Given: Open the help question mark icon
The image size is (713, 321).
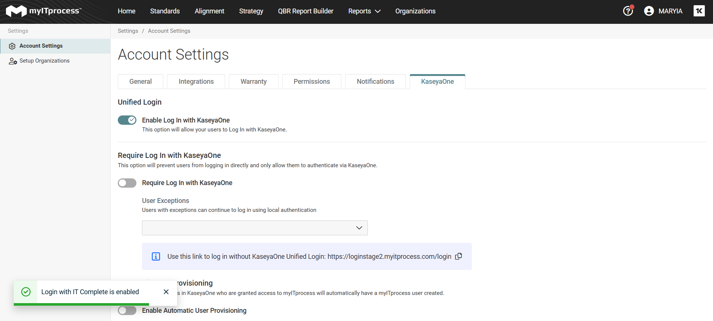Looking at the screenshot, I should (628, 11).
